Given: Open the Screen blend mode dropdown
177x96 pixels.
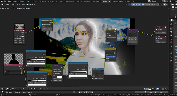Looking at the screenshot, I should coord(110,34).
